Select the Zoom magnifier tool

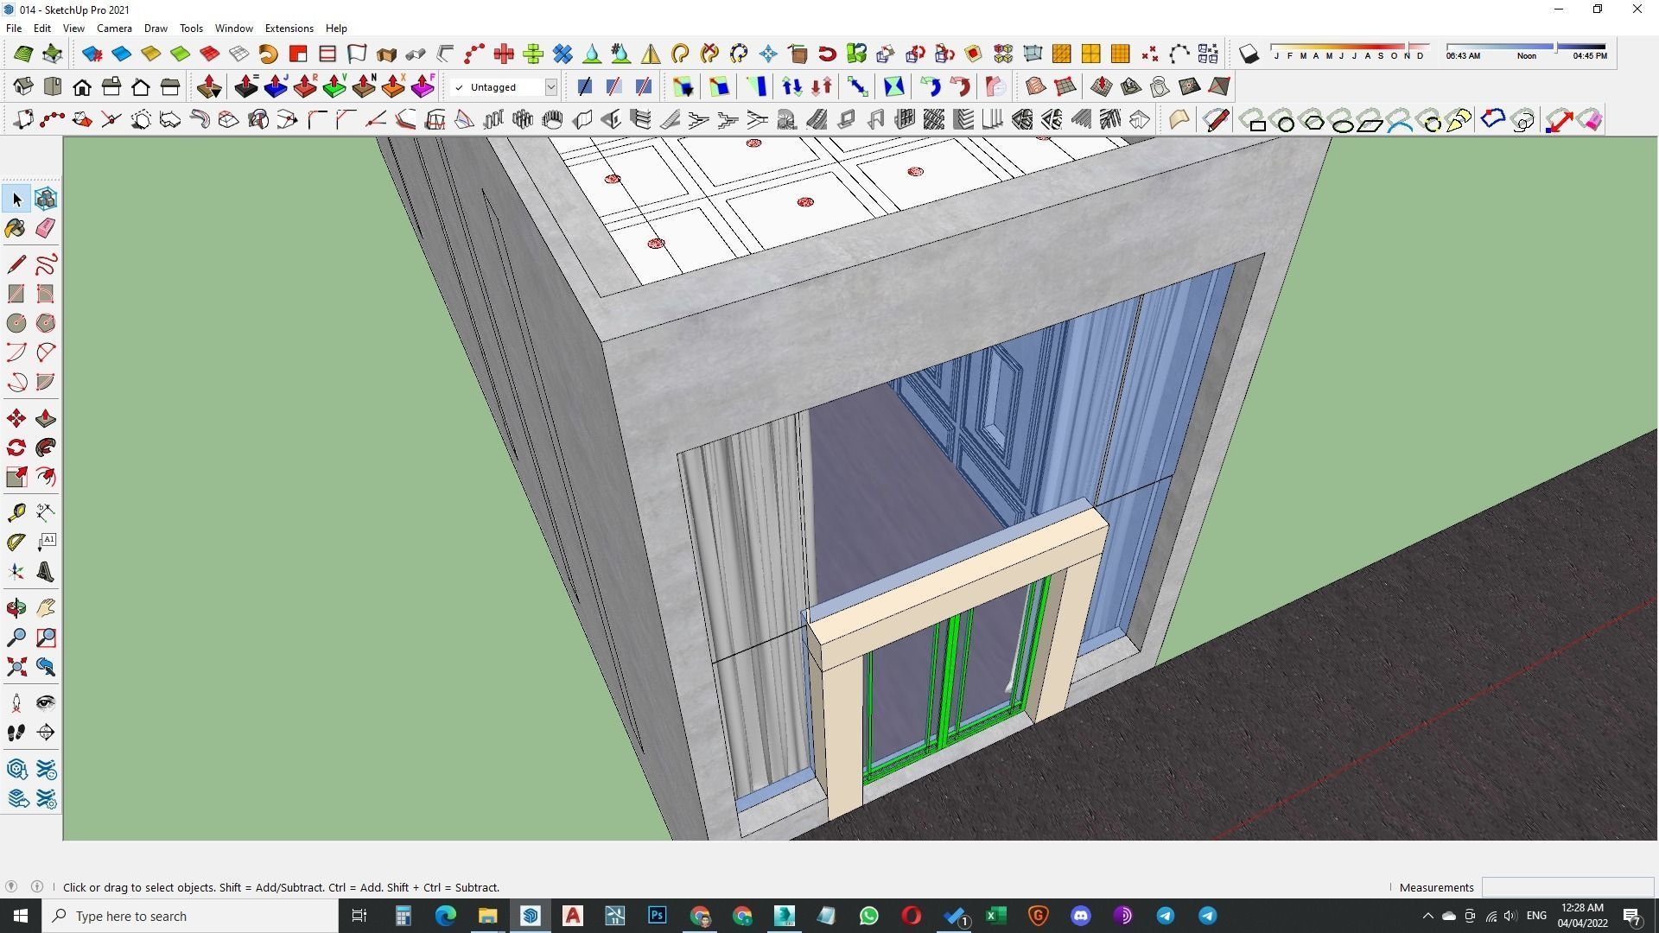pyautogui.click(x=16, y=638)
